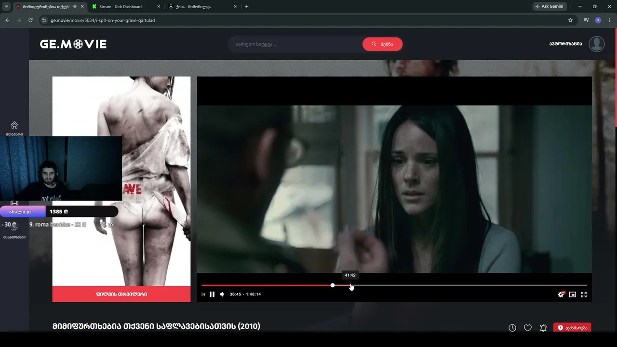
Task: Close the ge.movie browser tab
Action: tap(82, 7)
